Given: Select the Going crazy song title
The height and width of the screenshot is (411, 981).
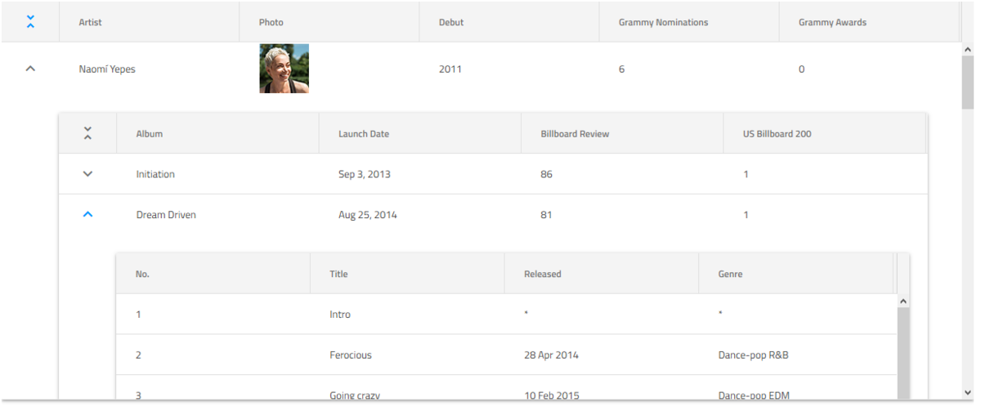Looking at the screenshot, I should click(355, 395).
